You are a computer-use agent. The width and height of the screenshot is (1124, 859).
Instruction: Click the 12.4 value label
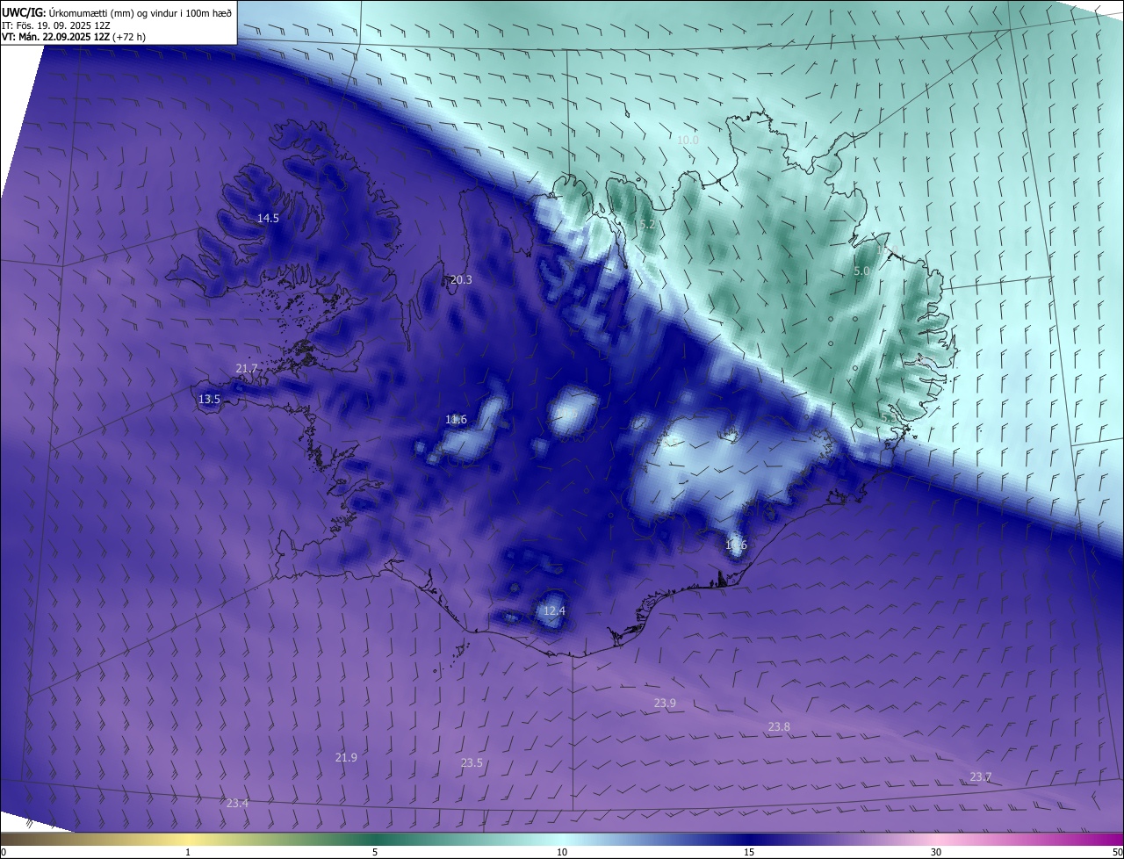tap(554, 610)
